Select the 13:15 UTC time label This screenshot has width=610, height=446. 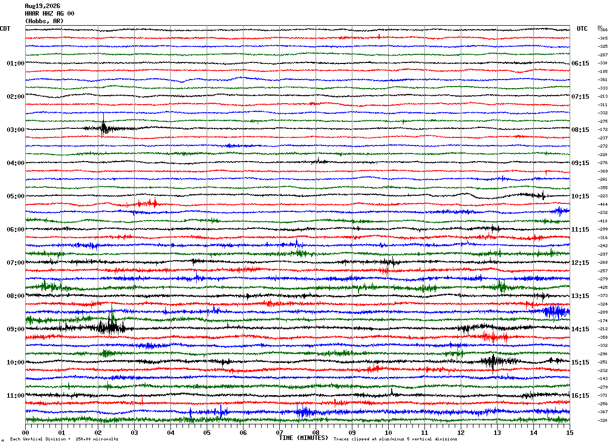tap(580, 296)
